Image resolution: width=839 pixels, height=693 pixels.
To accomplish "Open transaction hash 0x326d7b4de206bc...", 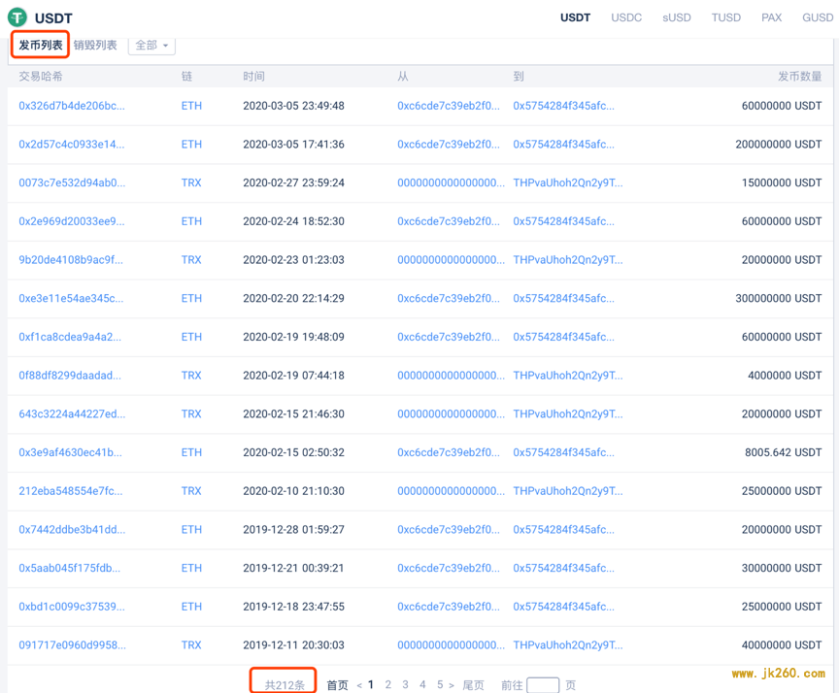I will (x=72, y=106).
